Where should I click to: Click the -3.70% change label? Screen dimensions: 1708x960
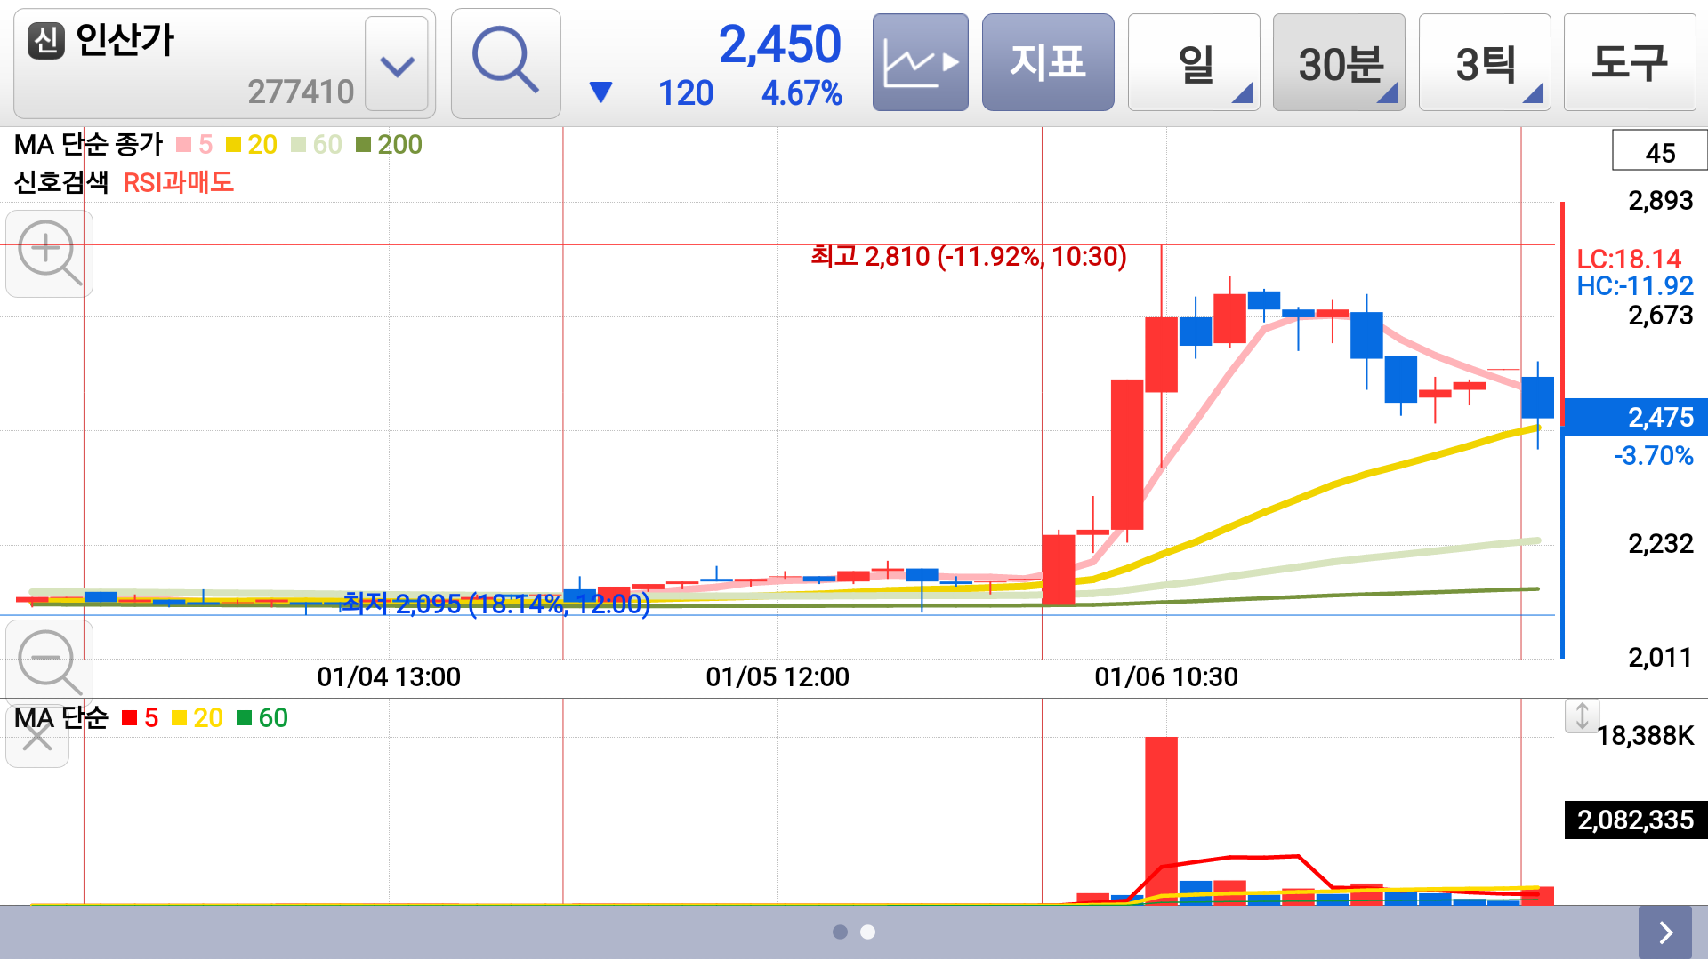pyautogui.click(x=1654, y=456)
